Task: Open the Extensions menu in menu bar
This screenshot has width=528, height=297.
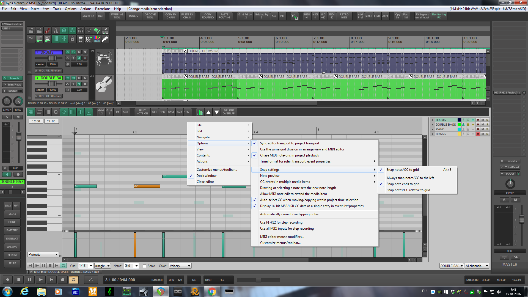Action: click(103, 9)
